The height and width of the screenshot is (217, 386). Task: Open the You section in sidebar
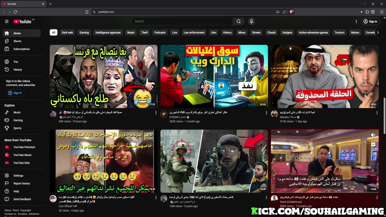point(21,61)
